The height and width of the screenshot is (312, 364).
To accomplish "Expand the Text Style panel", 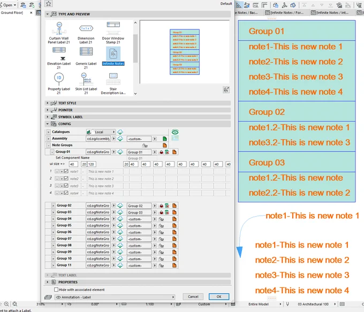I will [x=47, y=103].
